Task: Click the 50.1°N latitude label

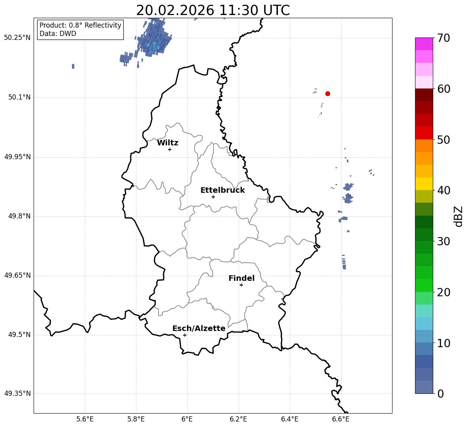Action: [x=19, y=98]
